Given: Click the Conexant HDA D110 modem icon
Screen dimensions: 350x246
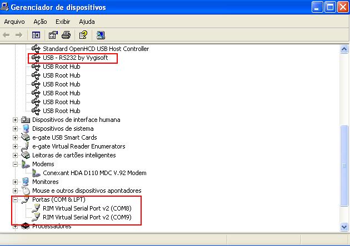Looking at the screenshot, I should [36, 173].
